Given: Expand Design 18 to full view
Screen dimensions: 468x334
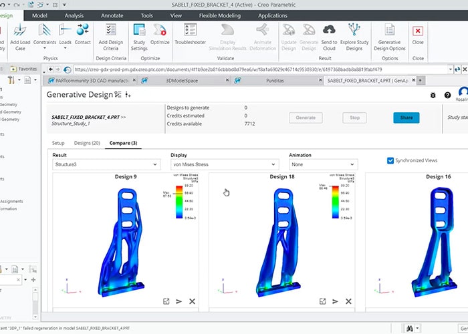Looking at the screenshot, I should (323, 301).
